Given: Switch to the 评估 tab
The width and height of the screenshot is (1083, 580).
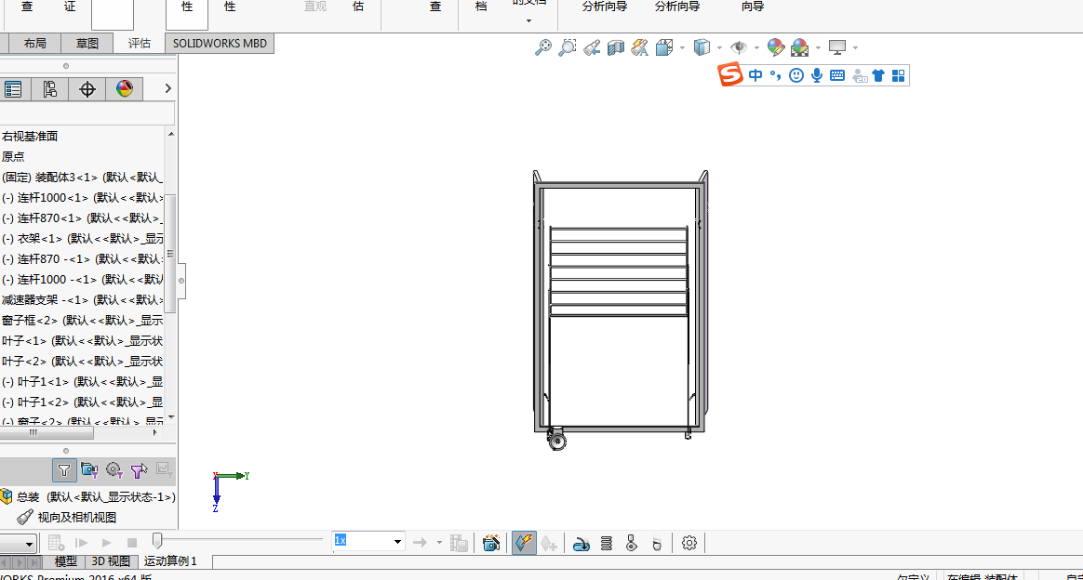Looking at the screenshot, I should [139, 44].
